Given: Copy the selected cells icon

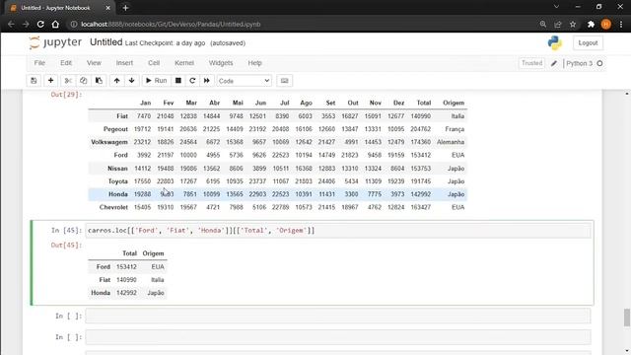Looking at the screenshot, I should (83, 81).
